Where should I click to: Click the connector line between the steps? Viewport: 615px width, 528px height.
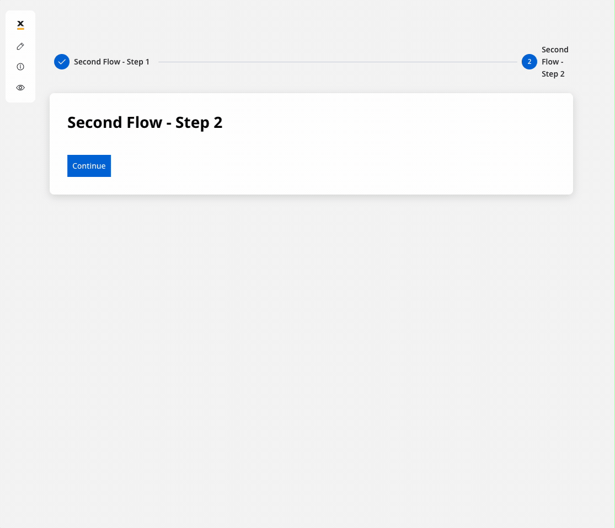[338, 62]
